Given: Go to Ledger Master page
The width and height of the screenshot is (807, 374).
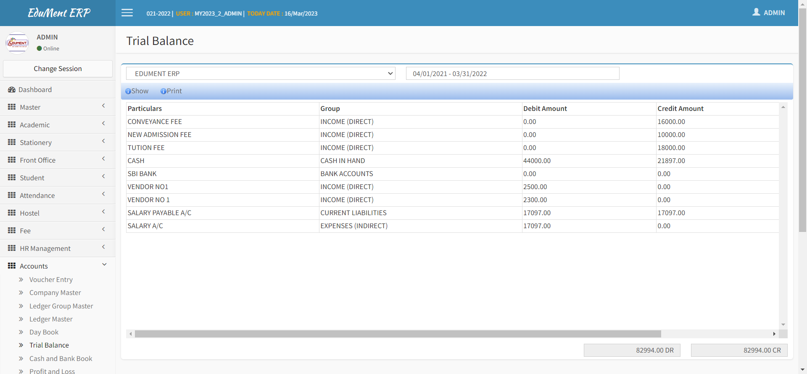Looking at the screenshot, I should pos(51,319).
